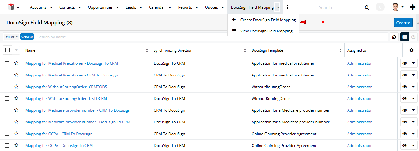Check the Medical Practitioner - CRM To Docusign row
The image size is (419, 151).
(7, 75)
